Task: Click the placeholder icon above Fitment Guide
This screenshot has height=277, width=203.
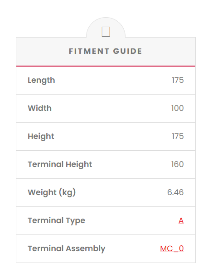Action: coord(106,32)
